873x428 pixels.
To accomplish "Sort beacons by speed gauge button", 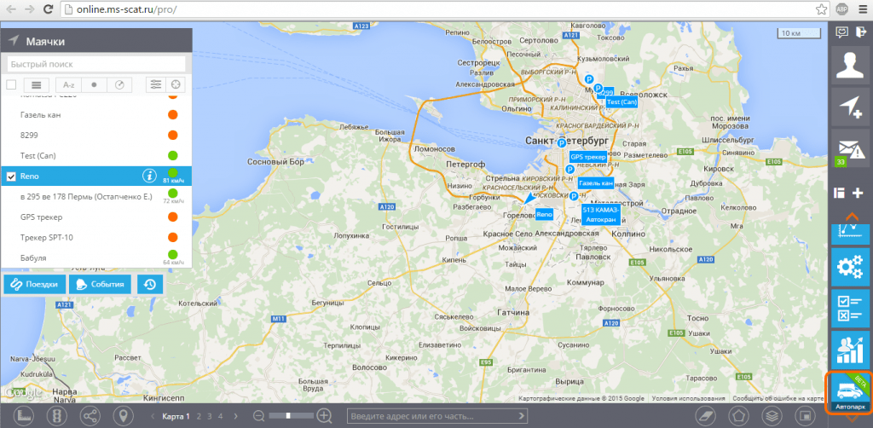I will coord(119,84).
